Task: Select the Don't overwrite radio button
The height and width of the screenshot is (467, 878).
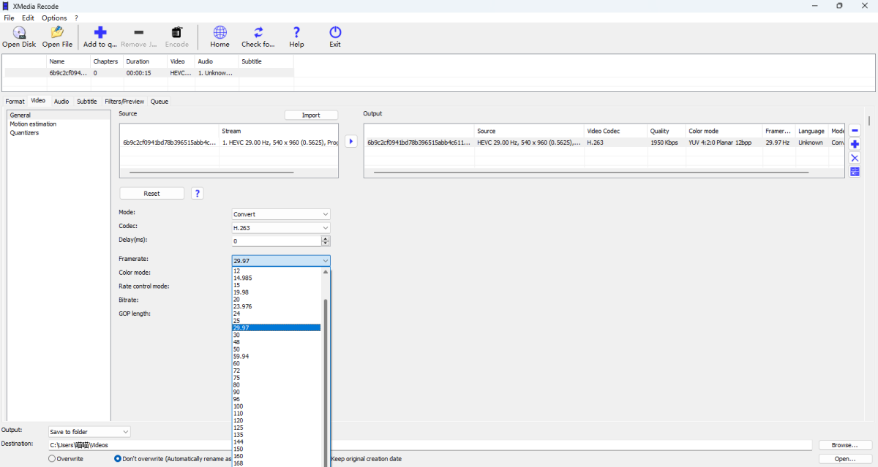Action: (118, 459)
